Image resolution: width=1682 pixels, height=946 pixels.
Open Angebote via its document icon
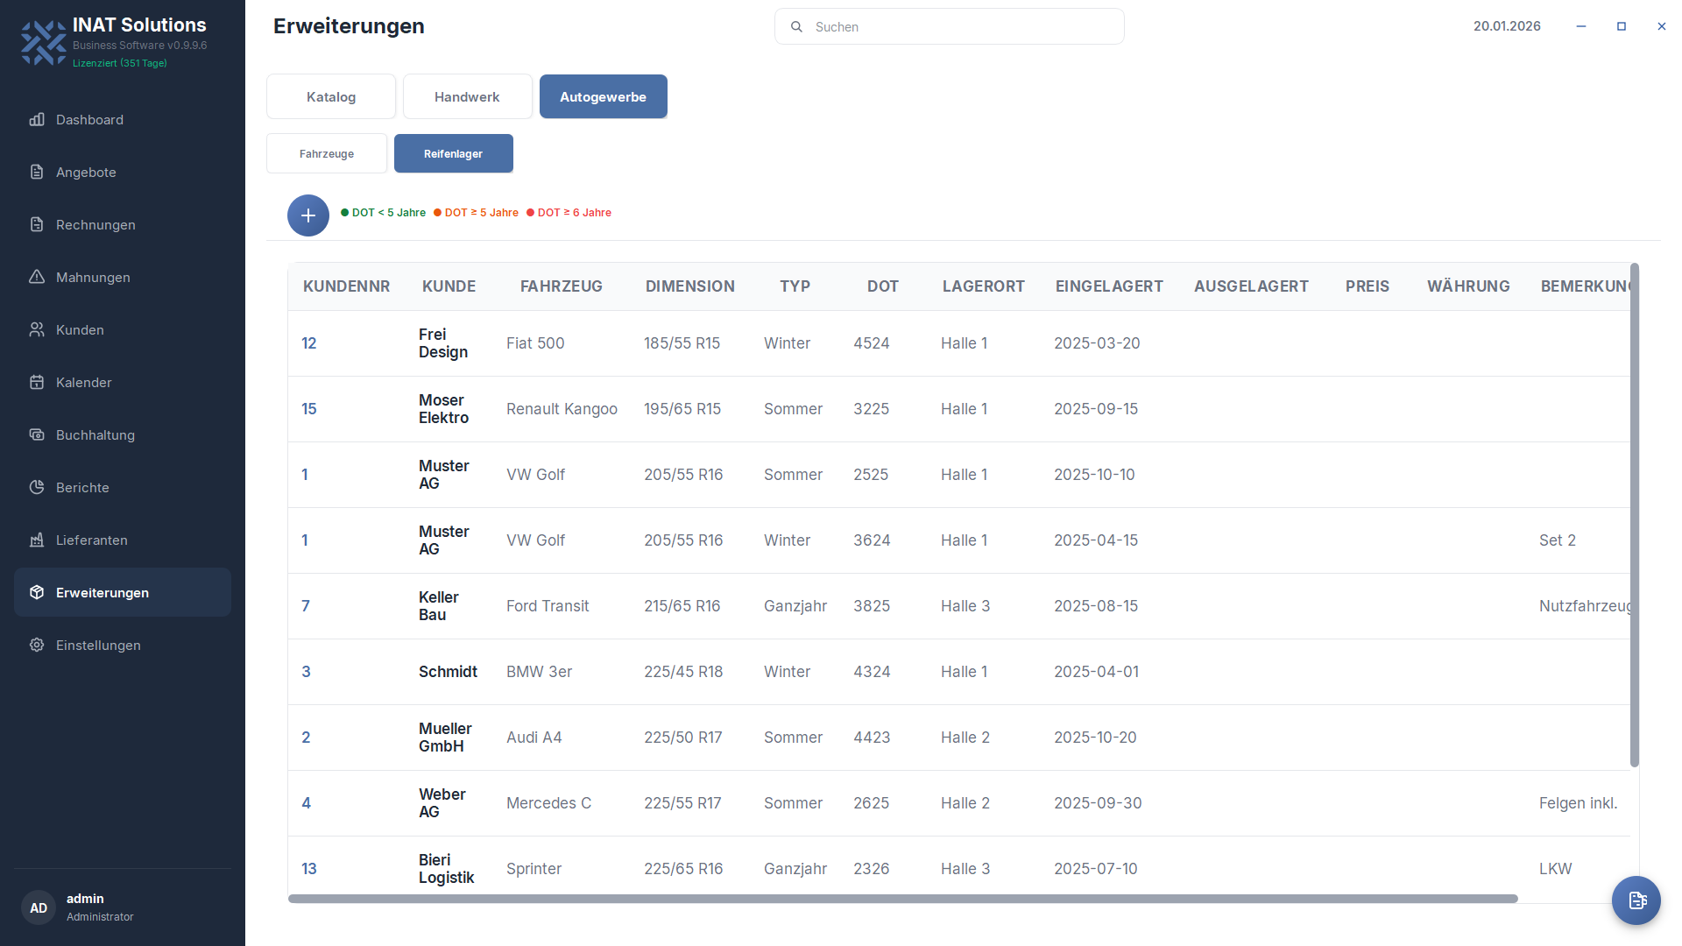tap(37, 173)
